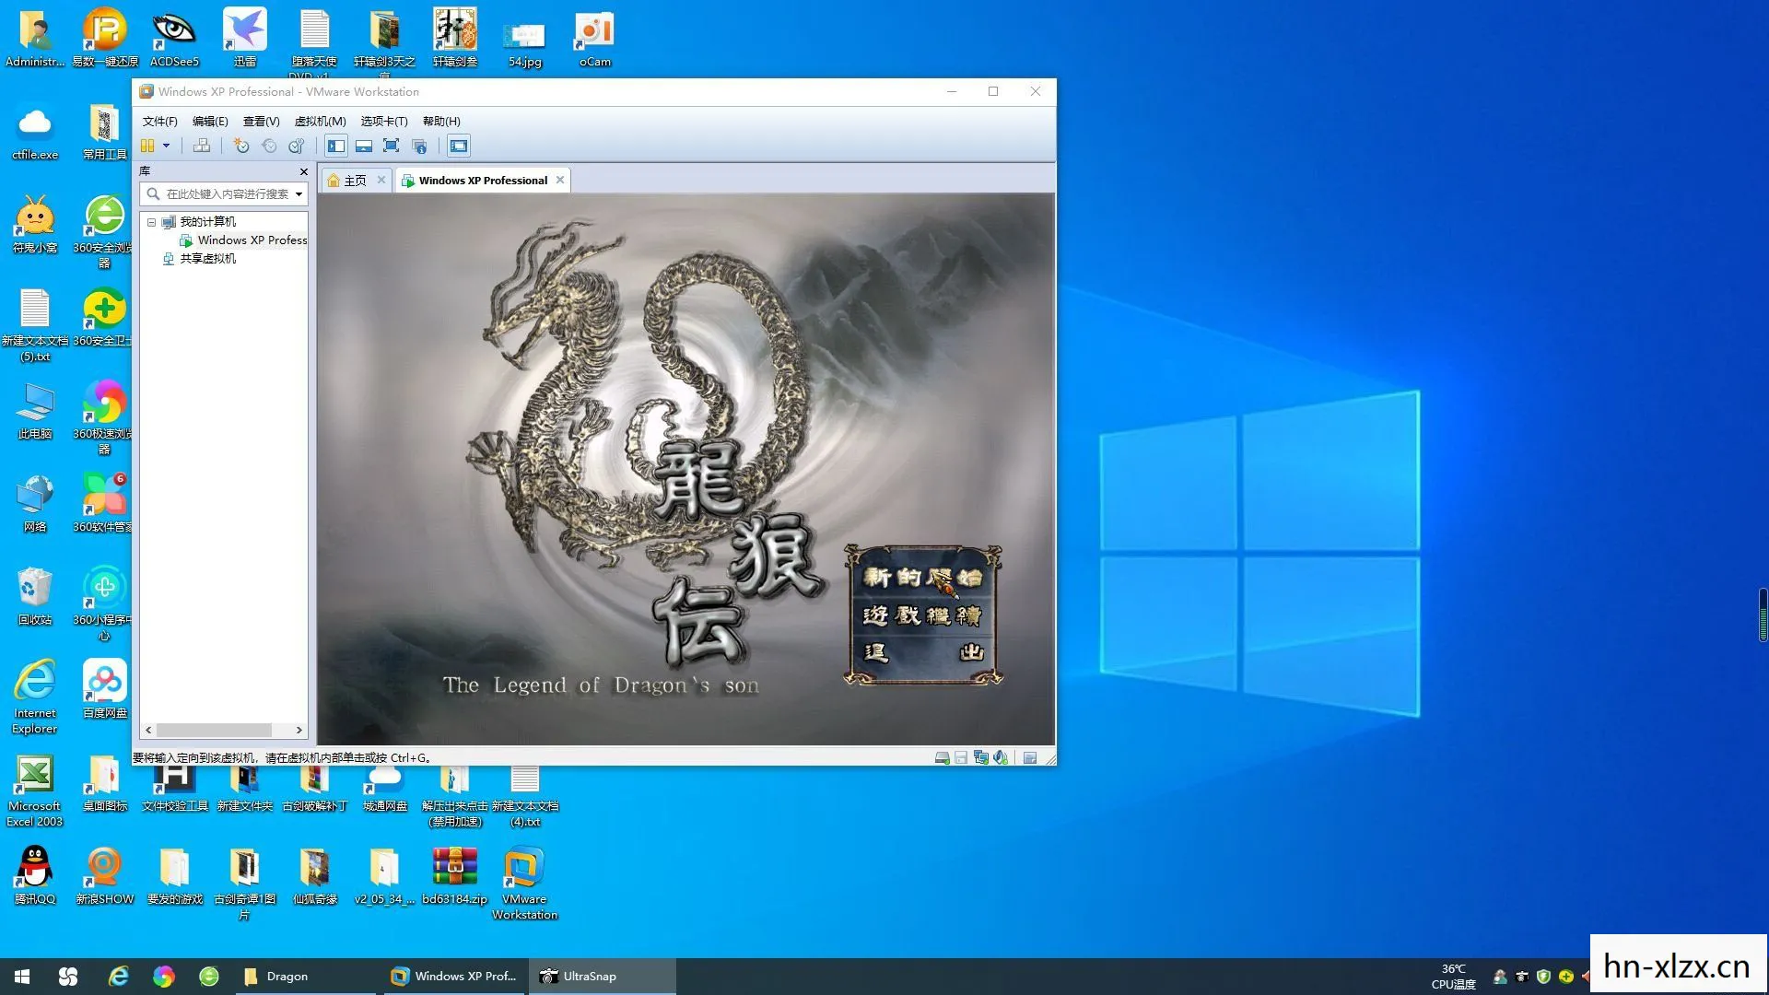This screenshot has width=1769, height=995.
Task: Select the VMware Workstation desktop shortcut
Action: (524, 883)
